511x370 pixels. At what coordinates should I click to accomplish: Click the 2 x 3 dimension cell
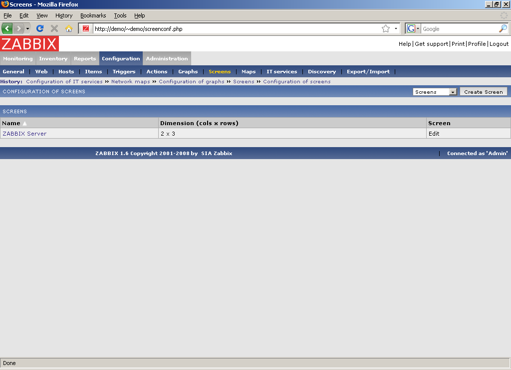pos(168,134)
